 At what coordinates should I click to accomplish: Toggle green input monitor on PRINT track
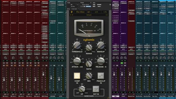coord(122,63)
